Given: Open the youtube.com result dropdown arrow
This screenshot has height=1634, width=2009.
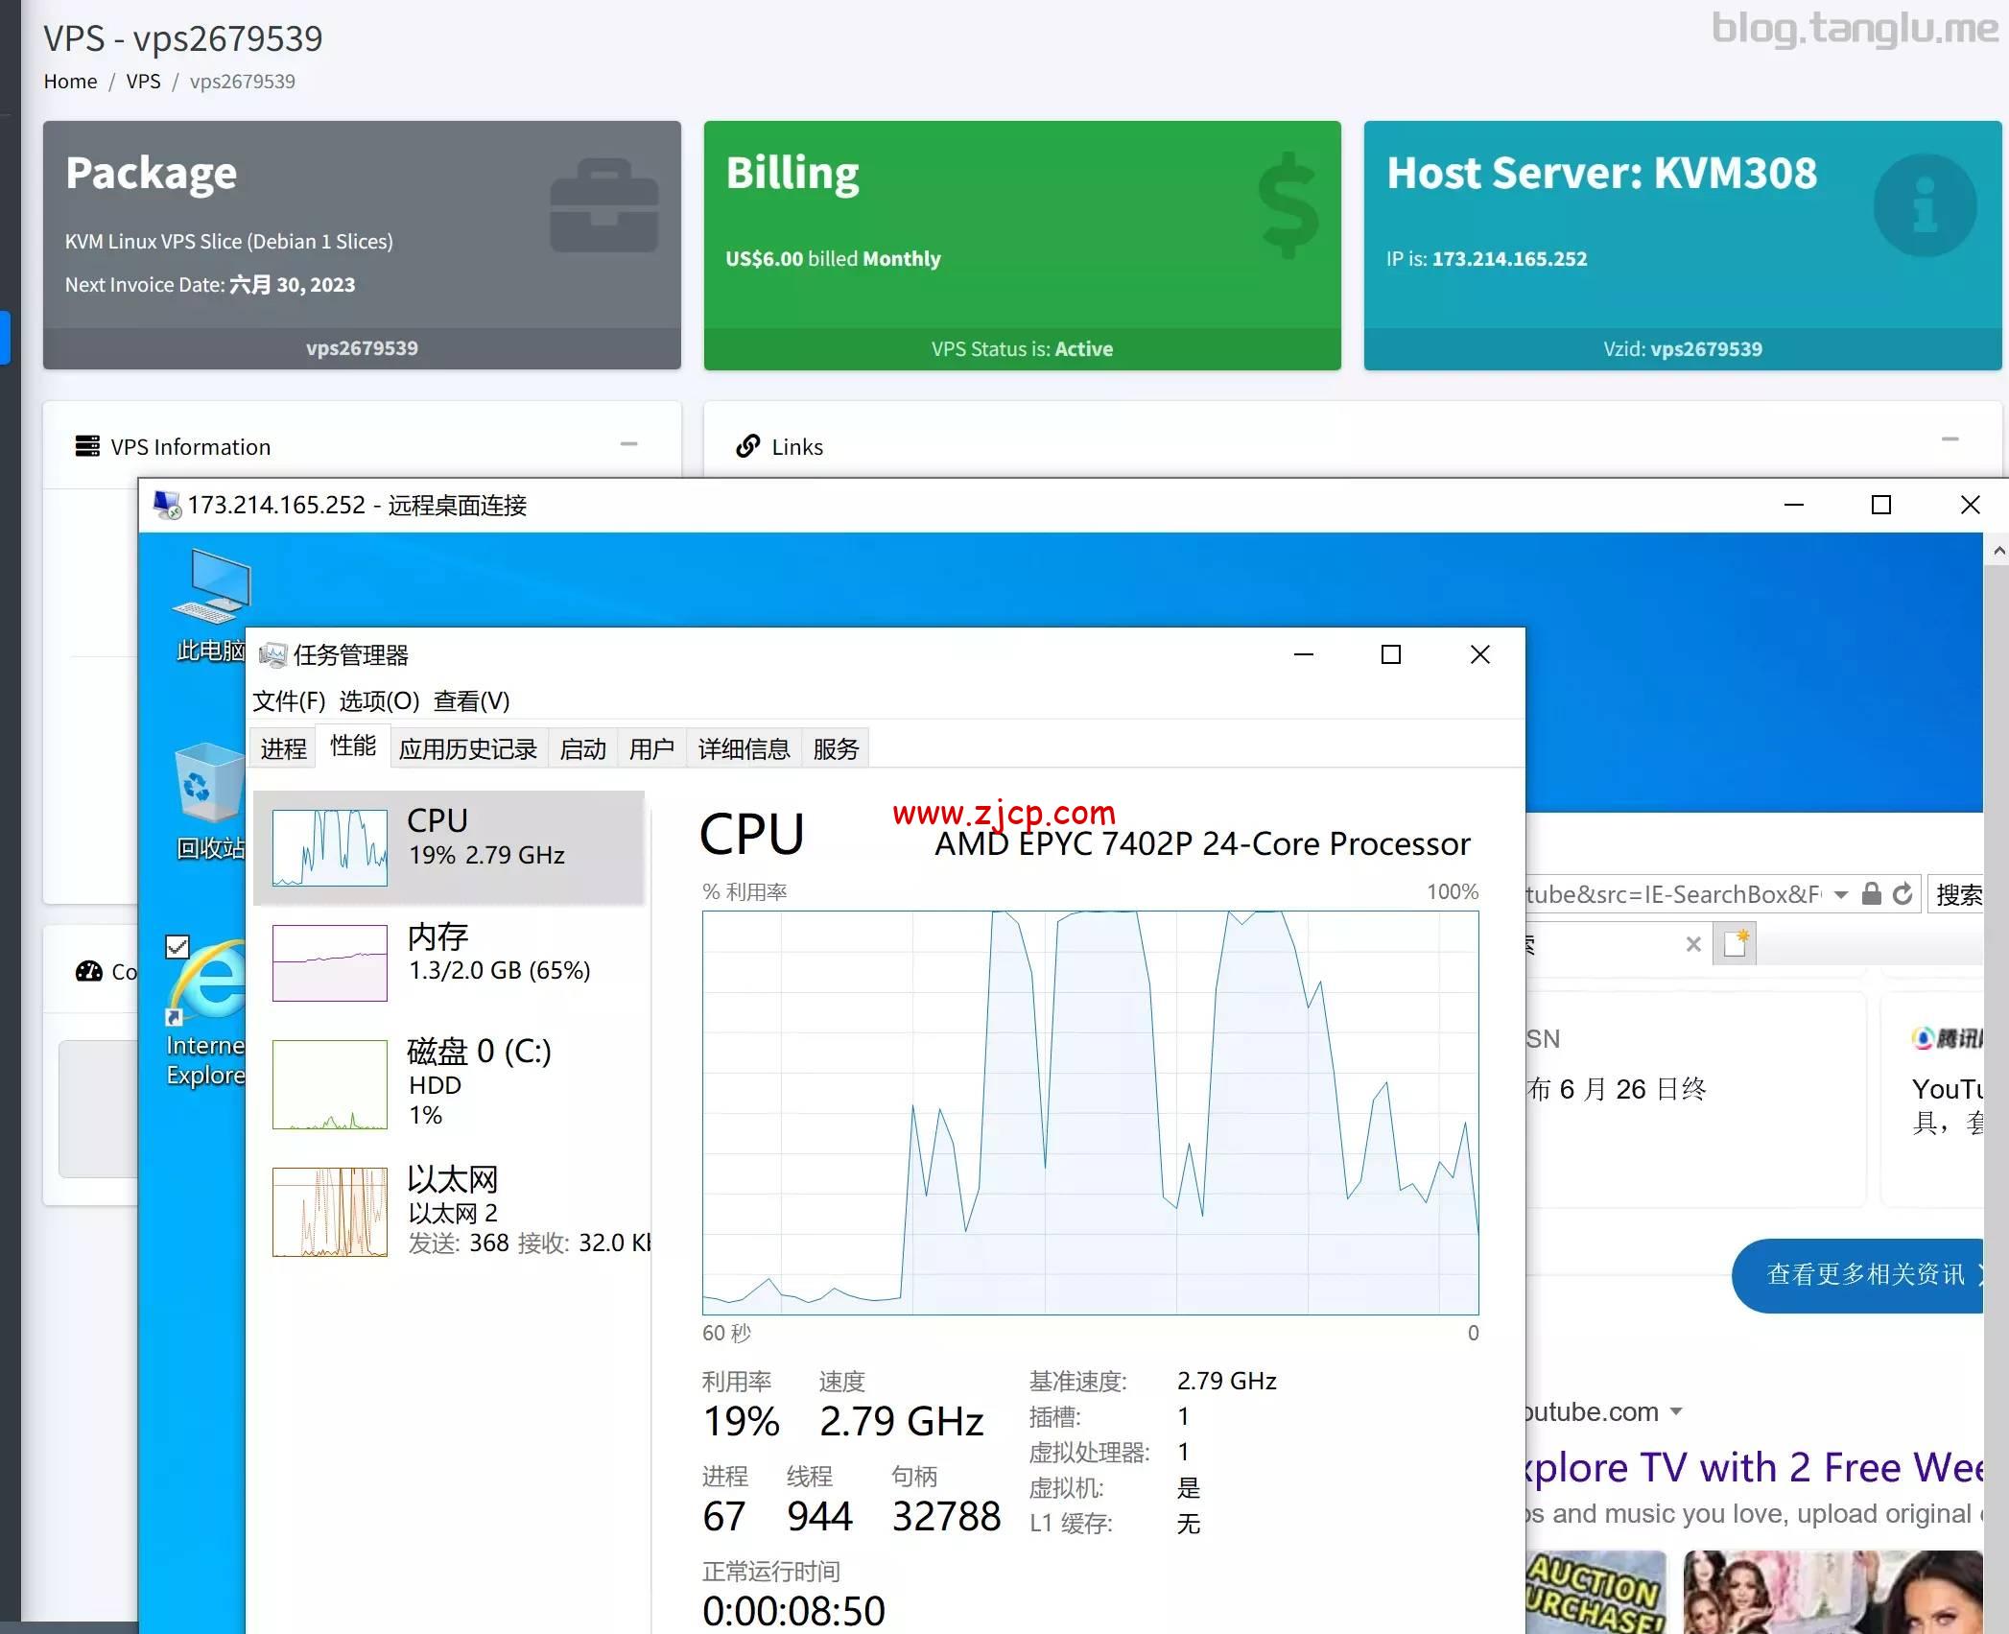Looking at the screenshot, I should 1676,1411.
